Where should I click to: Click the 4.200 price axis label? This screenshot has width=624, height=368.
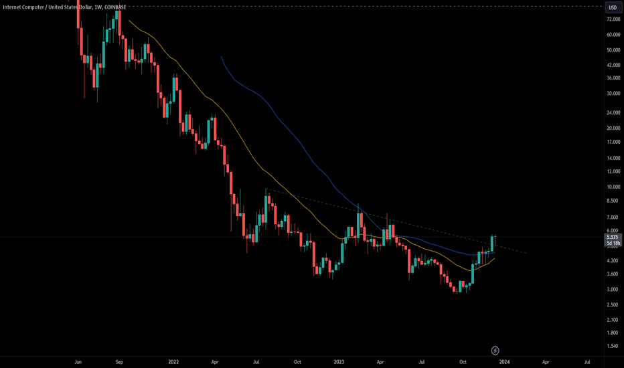613,260
